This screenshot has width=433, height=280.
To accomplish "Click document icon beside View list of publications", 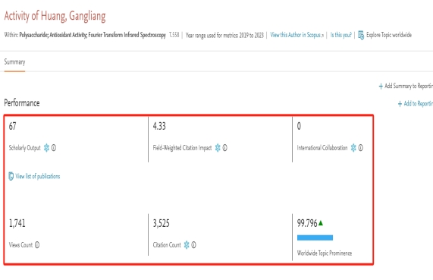I will (x=11, y=176).
